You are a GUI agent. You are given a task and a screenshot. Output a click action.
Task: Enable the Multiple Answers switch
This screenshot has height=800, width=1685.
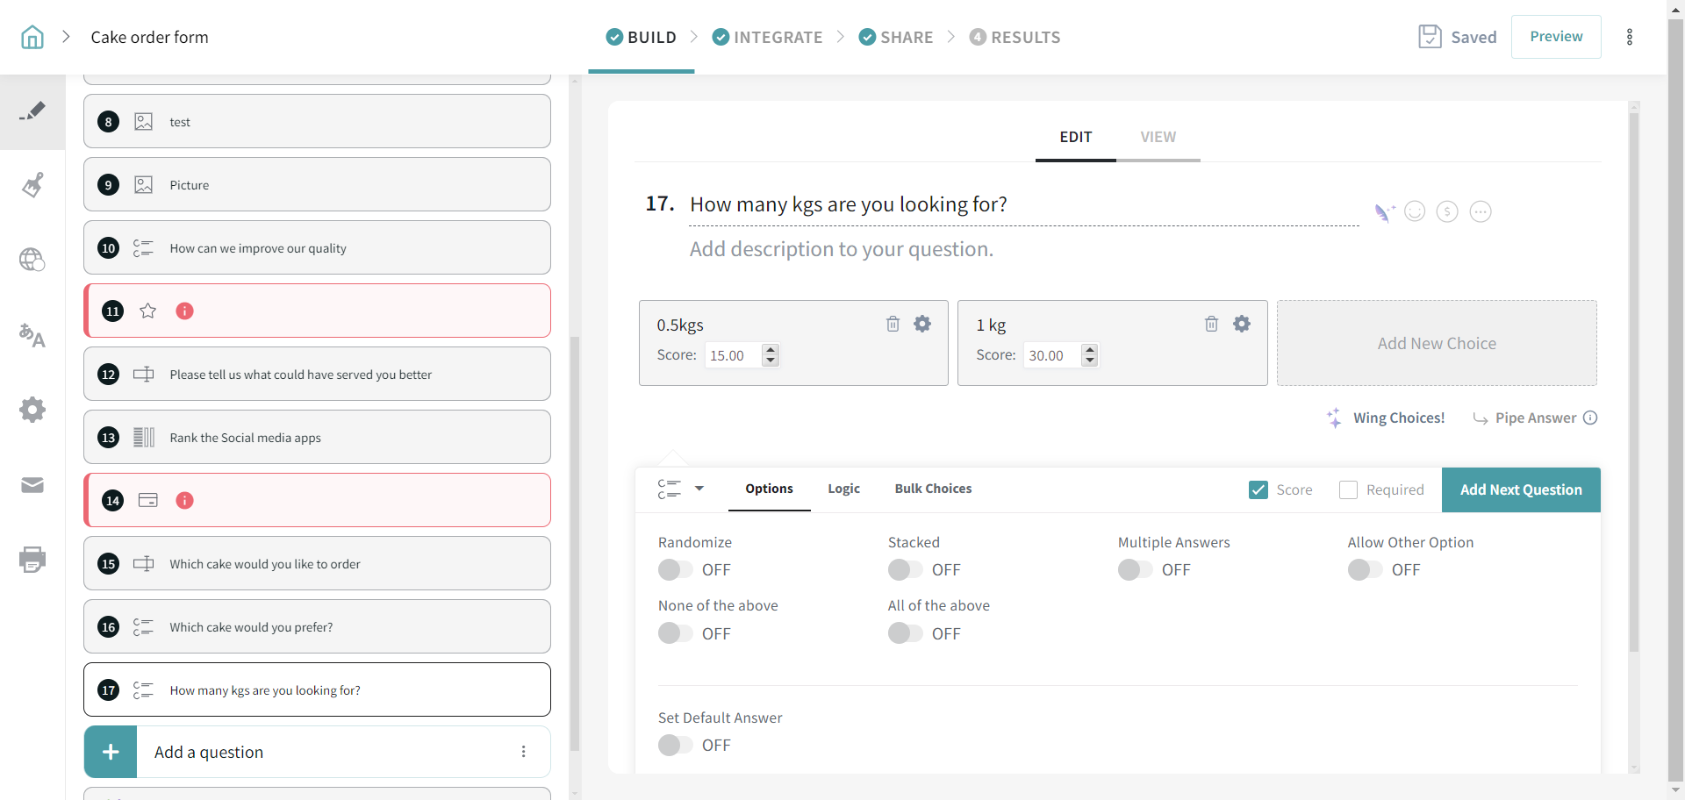coord(1135,570)
